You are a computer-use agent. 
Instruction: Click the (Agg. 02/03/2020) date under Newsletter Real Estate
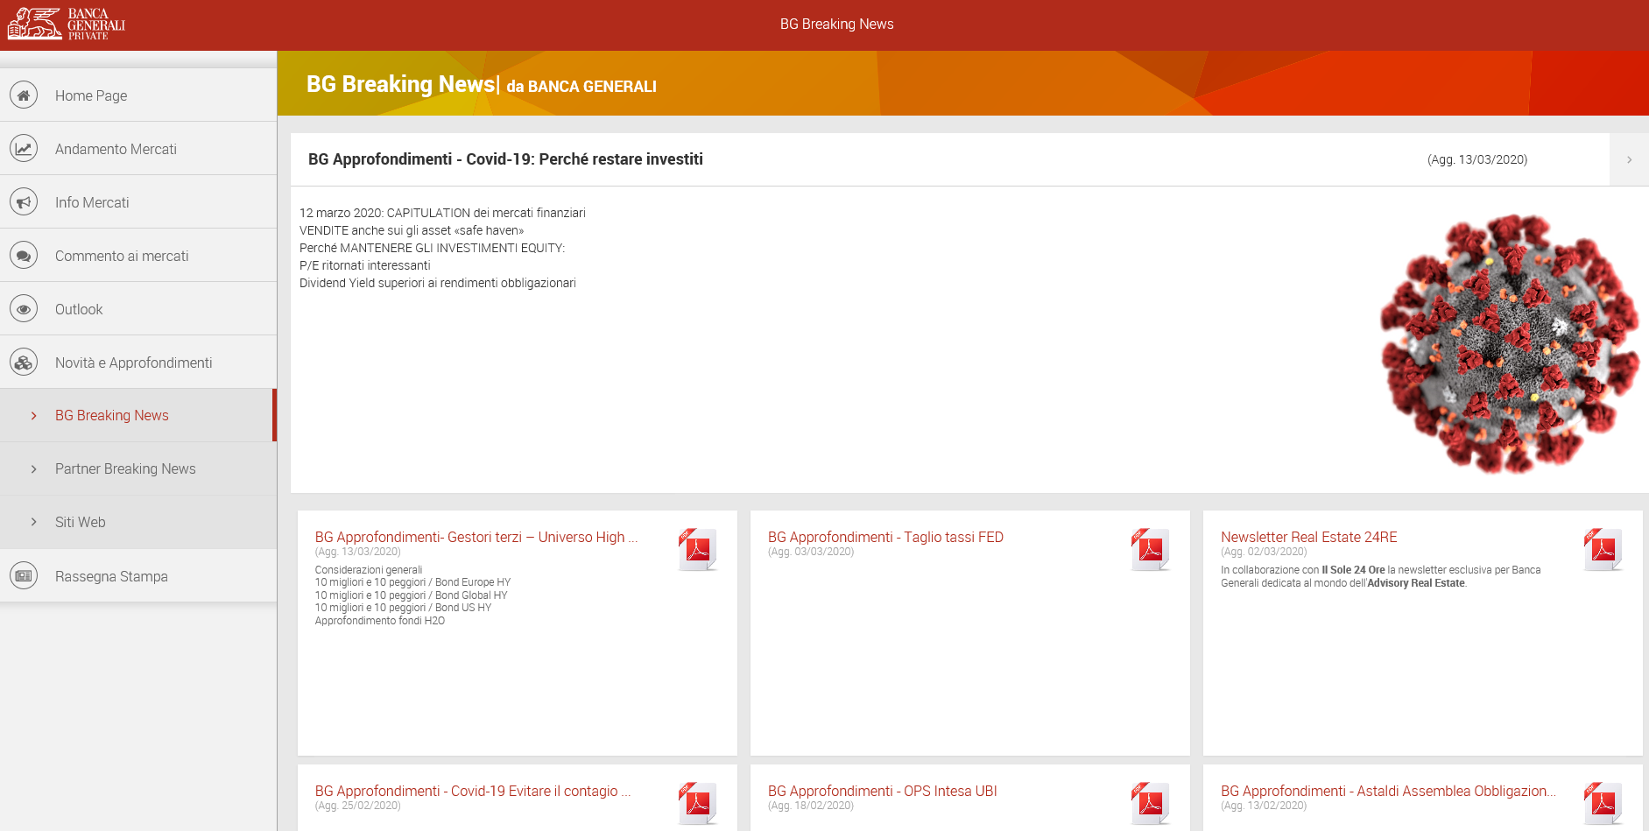[x=1264, y=552]
